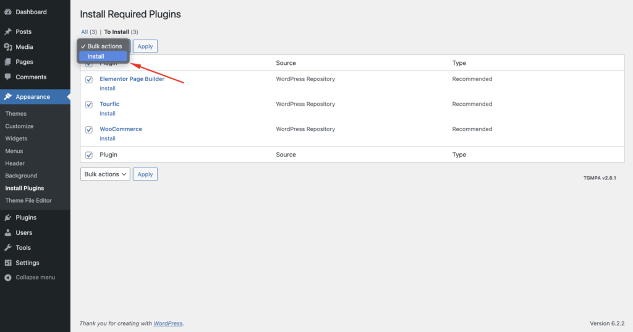Go to Background submenu item

tap(21, 176)
